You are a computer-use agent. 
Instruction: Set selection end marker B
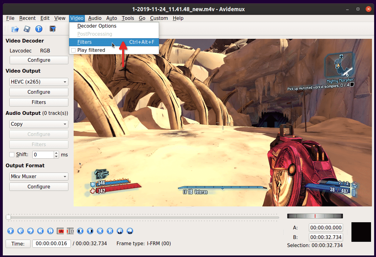point(70,231)
